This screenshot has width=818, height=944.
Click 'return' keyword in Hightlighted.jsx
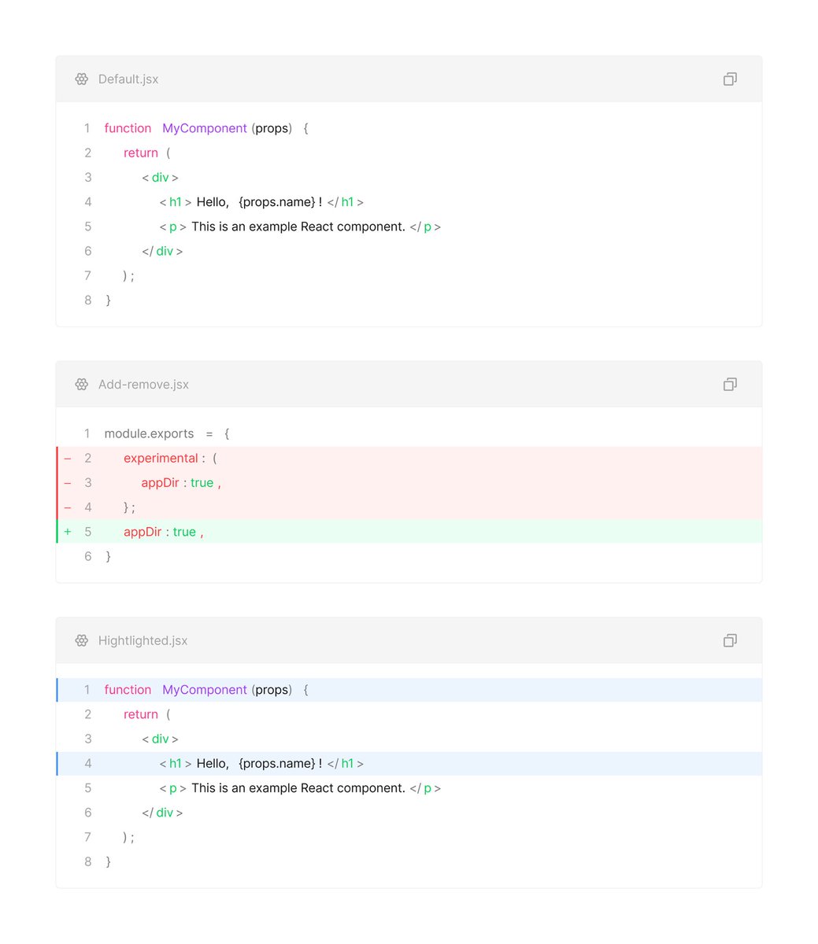pos(141,714)
